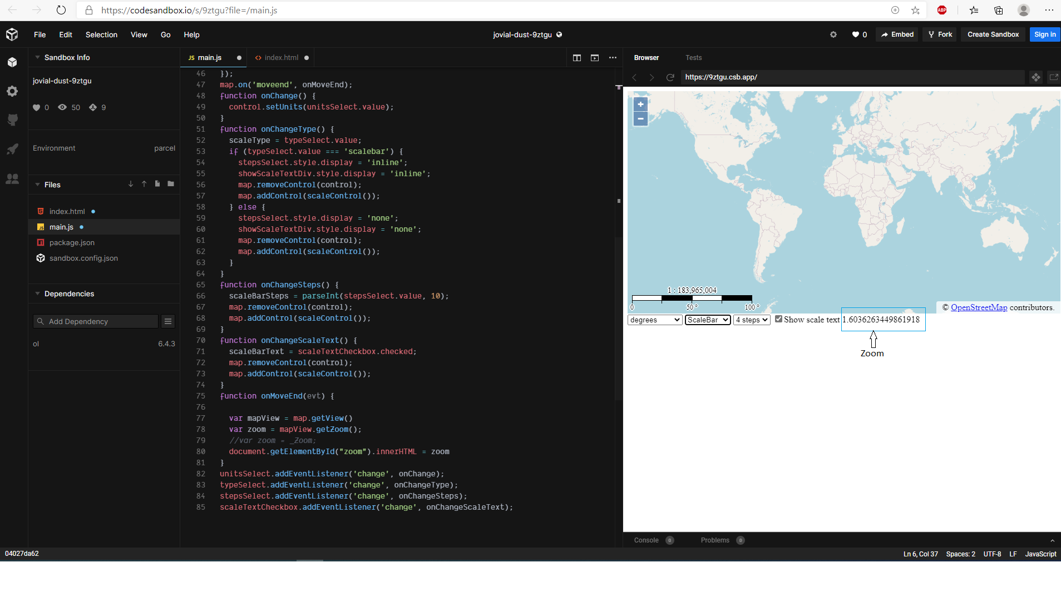Like the sandbox heart icon
This screenshot has width=1061, height=602.
(x=856, y=34)
